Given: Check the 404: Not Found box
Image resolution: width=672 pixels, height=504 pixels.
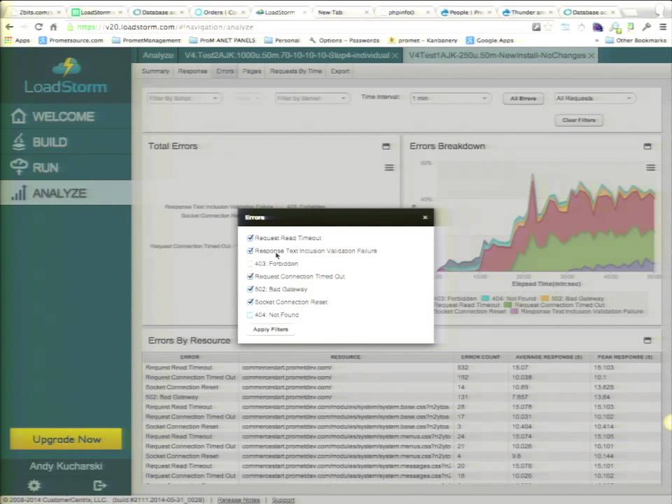Looking at the screenshot, I should (x=251, y=315).
